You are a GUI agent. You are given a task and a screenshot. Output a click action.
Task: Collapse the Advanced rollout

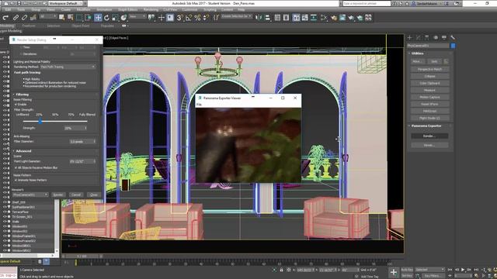[x=23, y=151]
